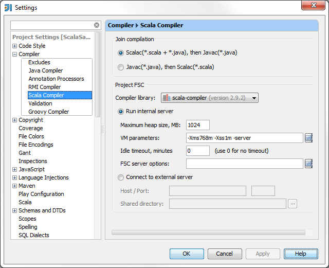Open Help for this settings page
Viewport: 329px width, 268px height.
300,254
